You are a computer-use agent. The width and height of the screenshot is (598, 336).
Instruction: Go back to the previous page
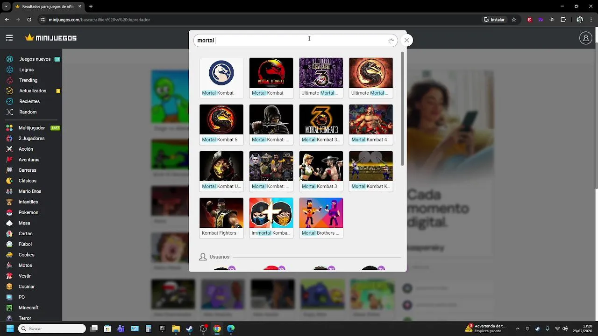click(7, 20)
